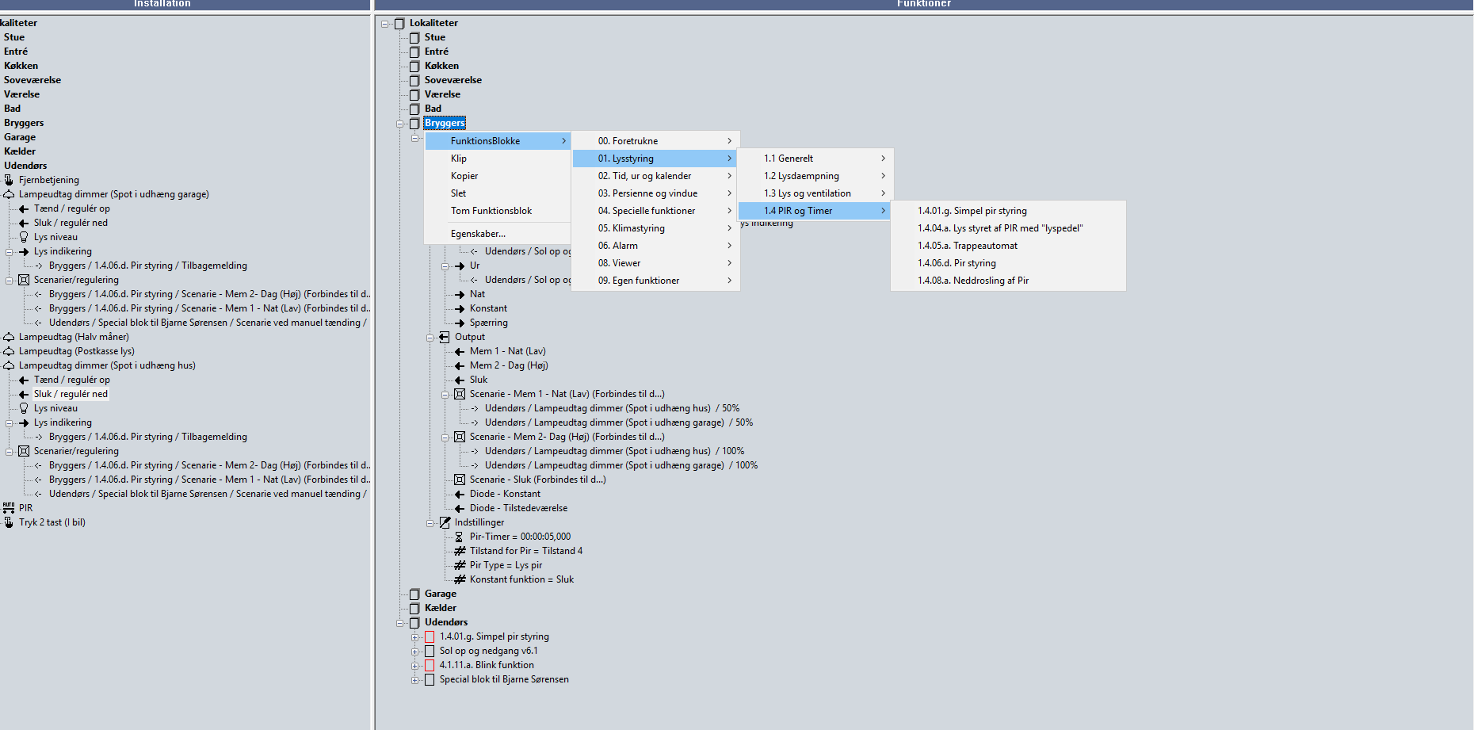Select Lampeudtag (Postkasse lys) in Installation tree
This screenshot has height=730, width=1474.
click(76, 351)
